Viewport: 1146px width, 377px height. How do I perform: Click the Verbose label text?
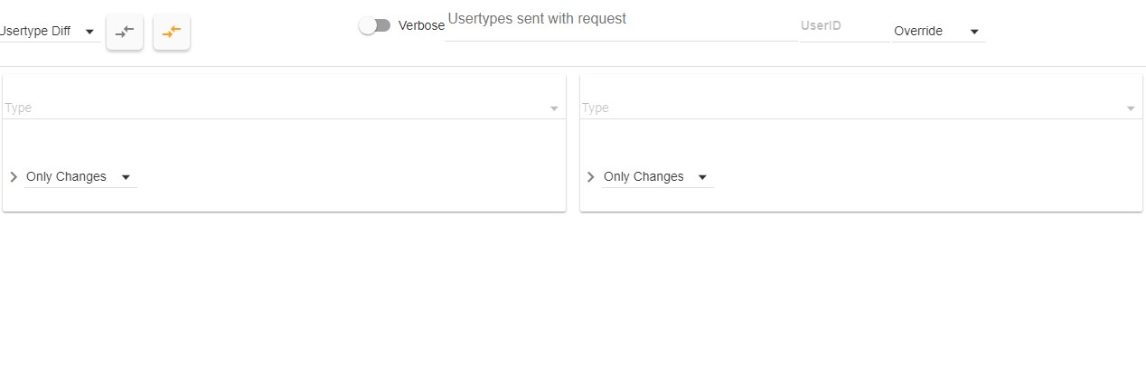pyautogui.click(x=421, y=26)
